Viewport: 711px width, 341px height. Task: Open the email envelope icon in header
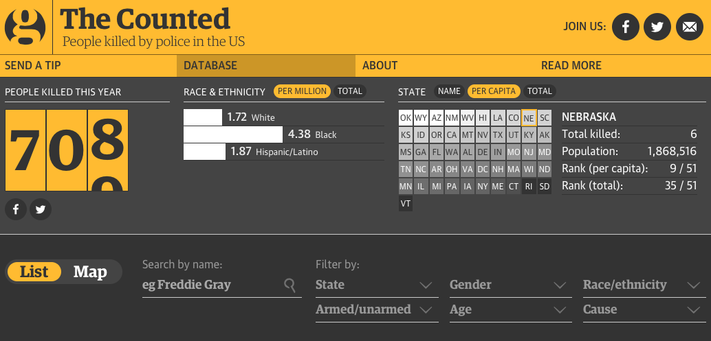(x=690, y=27)
